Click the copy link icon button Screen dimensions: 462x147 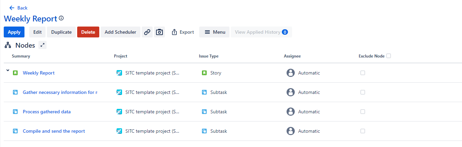click(x=147, y=32)
